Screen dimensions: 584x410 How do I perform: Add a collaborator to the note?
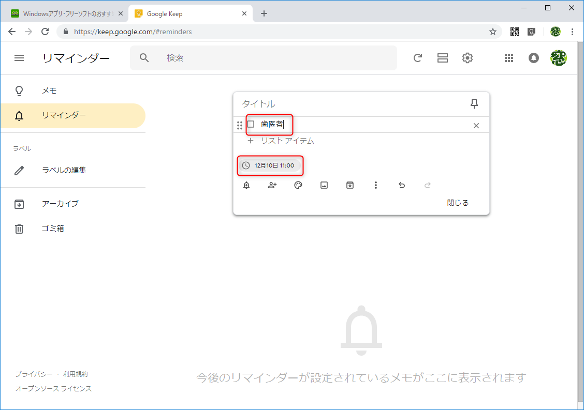point(272,185)
